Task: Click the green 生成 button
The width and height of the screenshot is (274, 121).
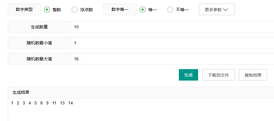Action: pyautogui.click(x=188, y=75)
